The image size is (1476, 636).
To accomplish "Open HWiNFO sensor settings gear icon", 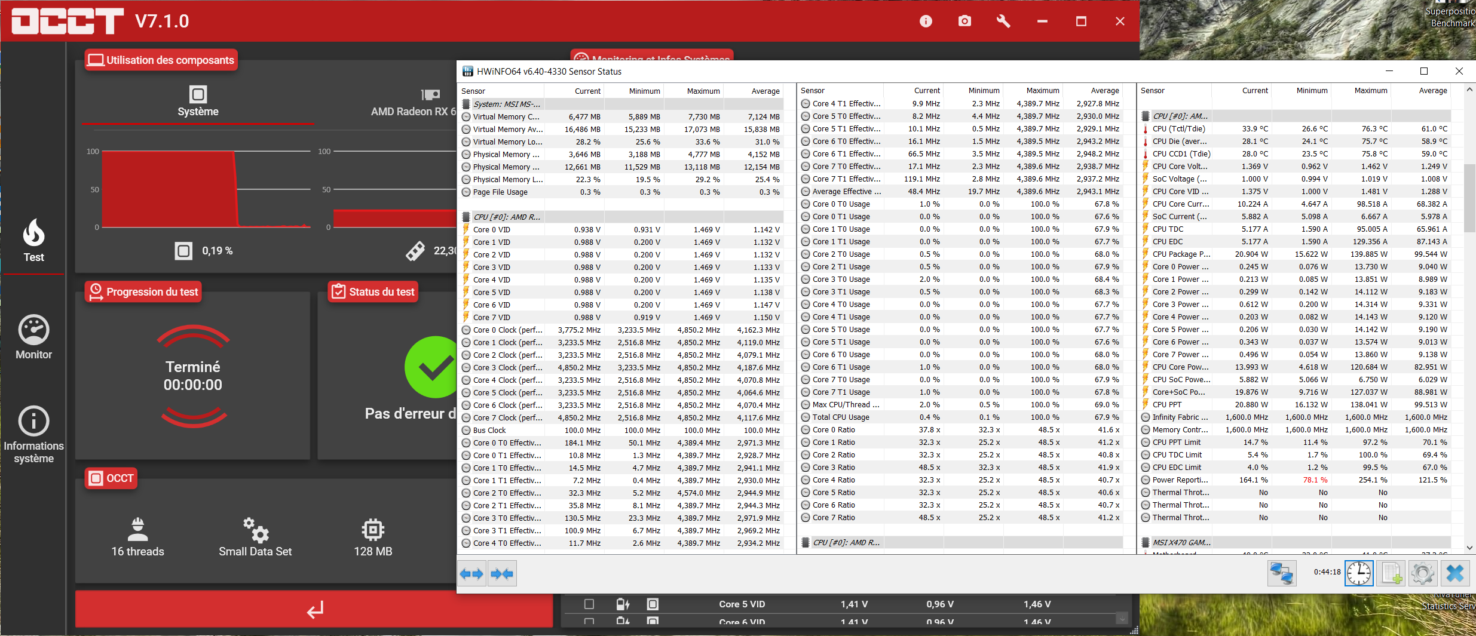I will [1423, 573].
